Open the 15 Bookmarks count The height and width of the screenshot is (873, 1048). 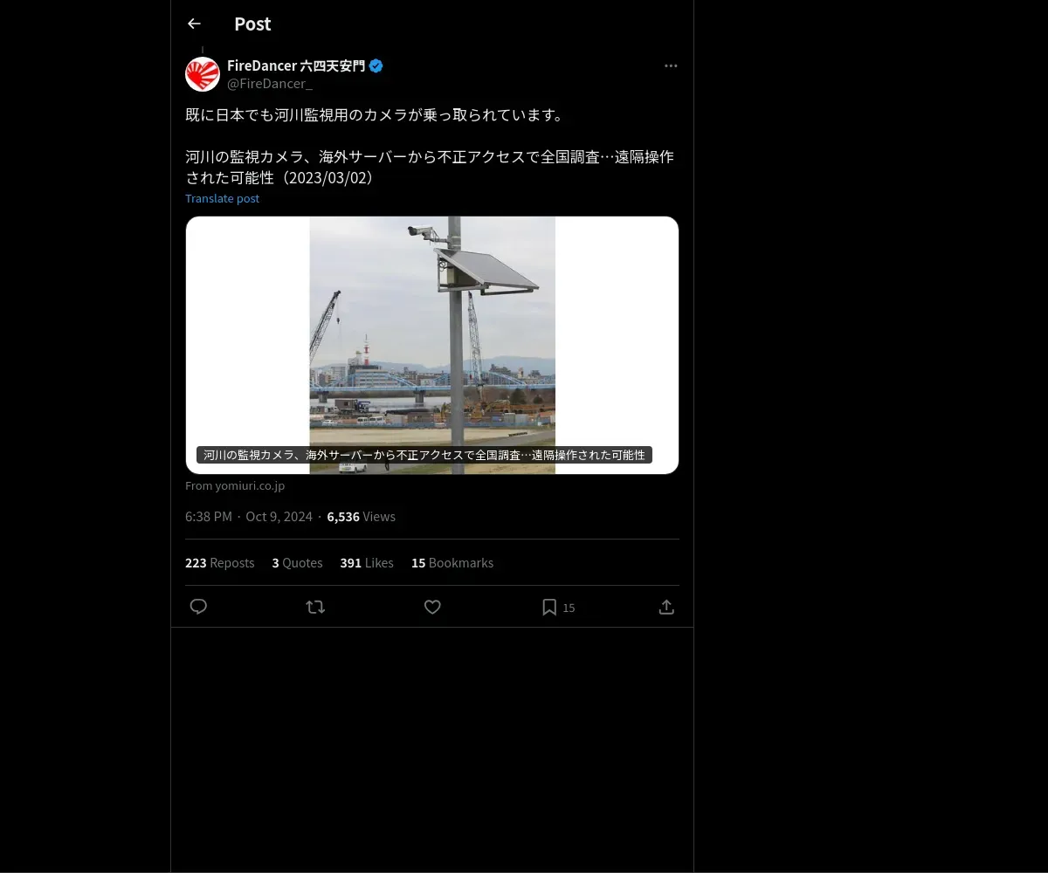pos(452,563)
